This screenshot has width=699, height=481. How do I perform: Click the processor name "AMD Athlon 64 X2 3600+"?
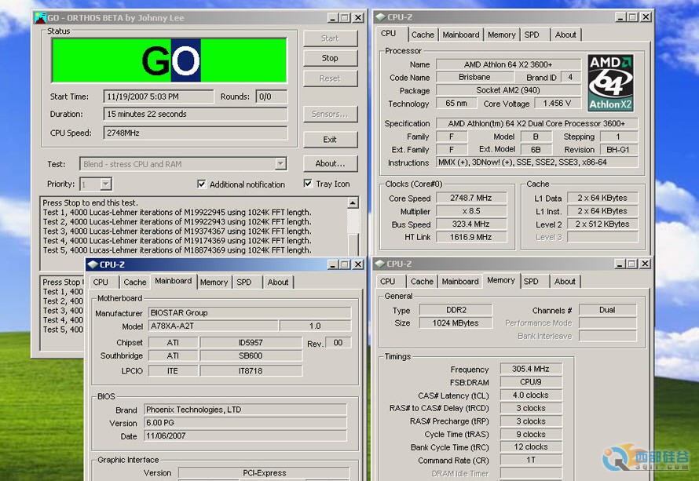[508, 64]
